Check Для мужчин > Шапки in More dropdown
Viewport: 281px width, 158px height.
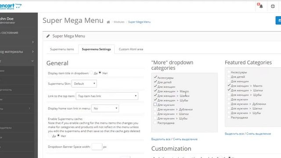(x=155, y=113)
